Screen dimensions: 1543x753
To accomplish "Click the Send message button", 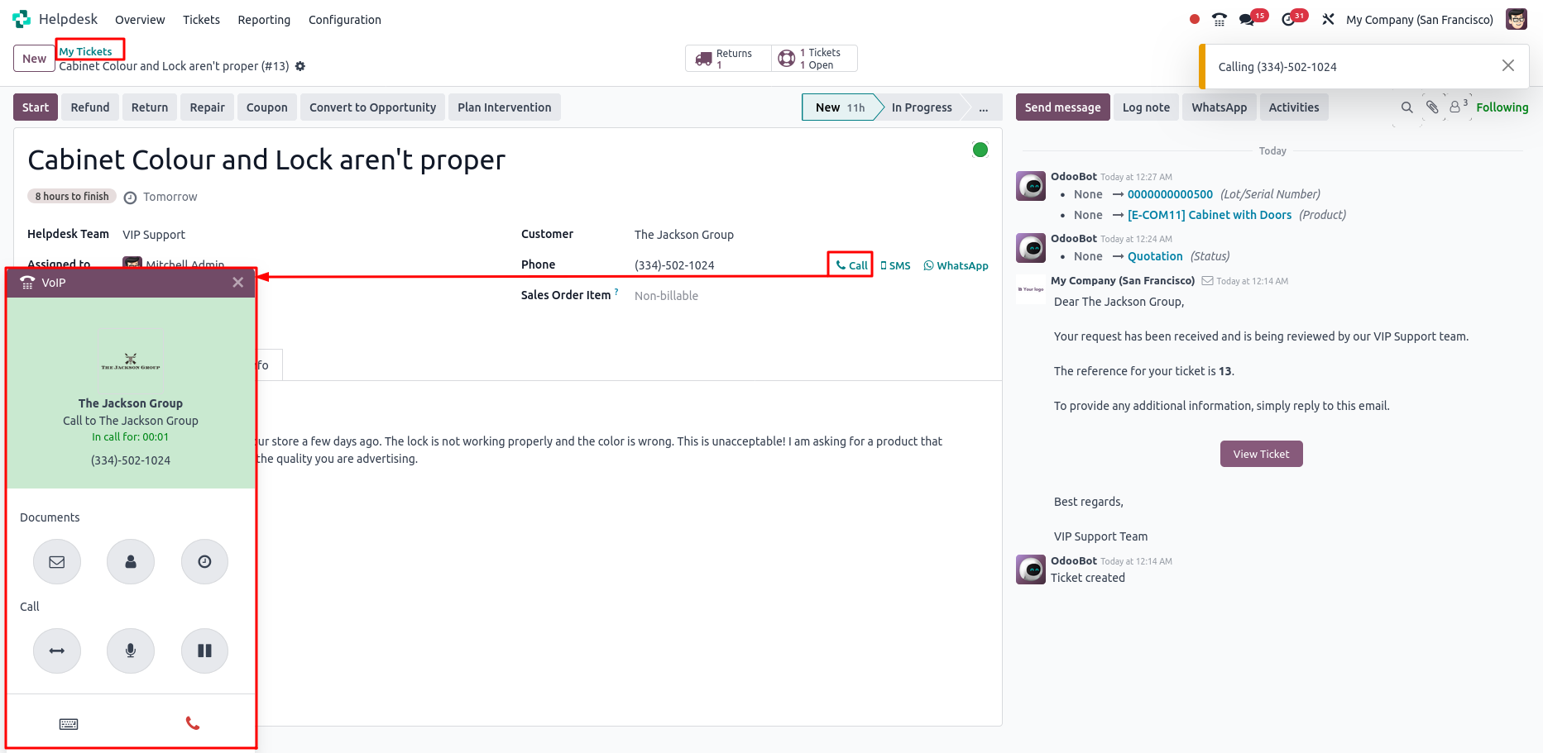I will [1062, 107].
